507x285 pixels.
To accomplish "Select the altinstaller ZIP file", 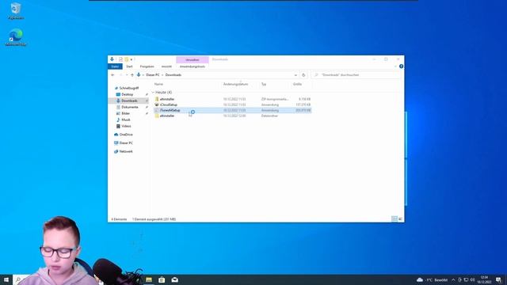I will pyautogui.click(x=232, y=99).
